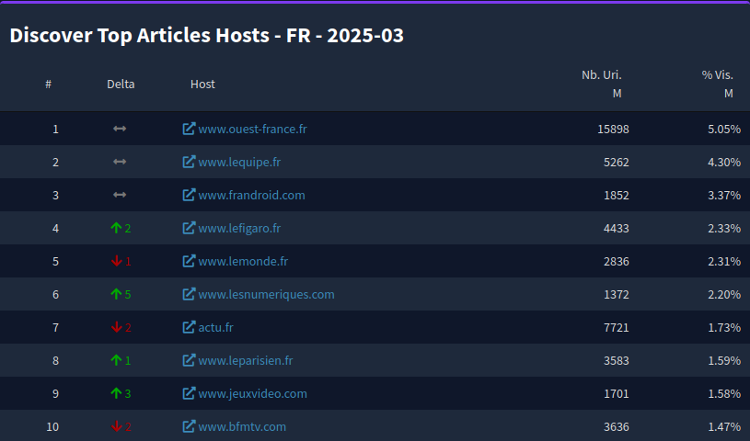Open external link icon for www.leparisien.fr
Screen dimensions: 750x441
click(189, 360)
